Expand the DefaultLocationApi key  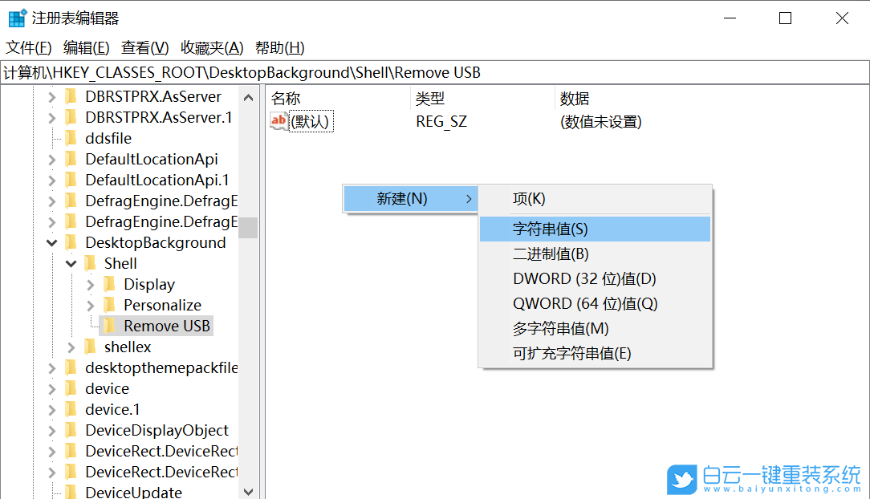pos(51,158)
